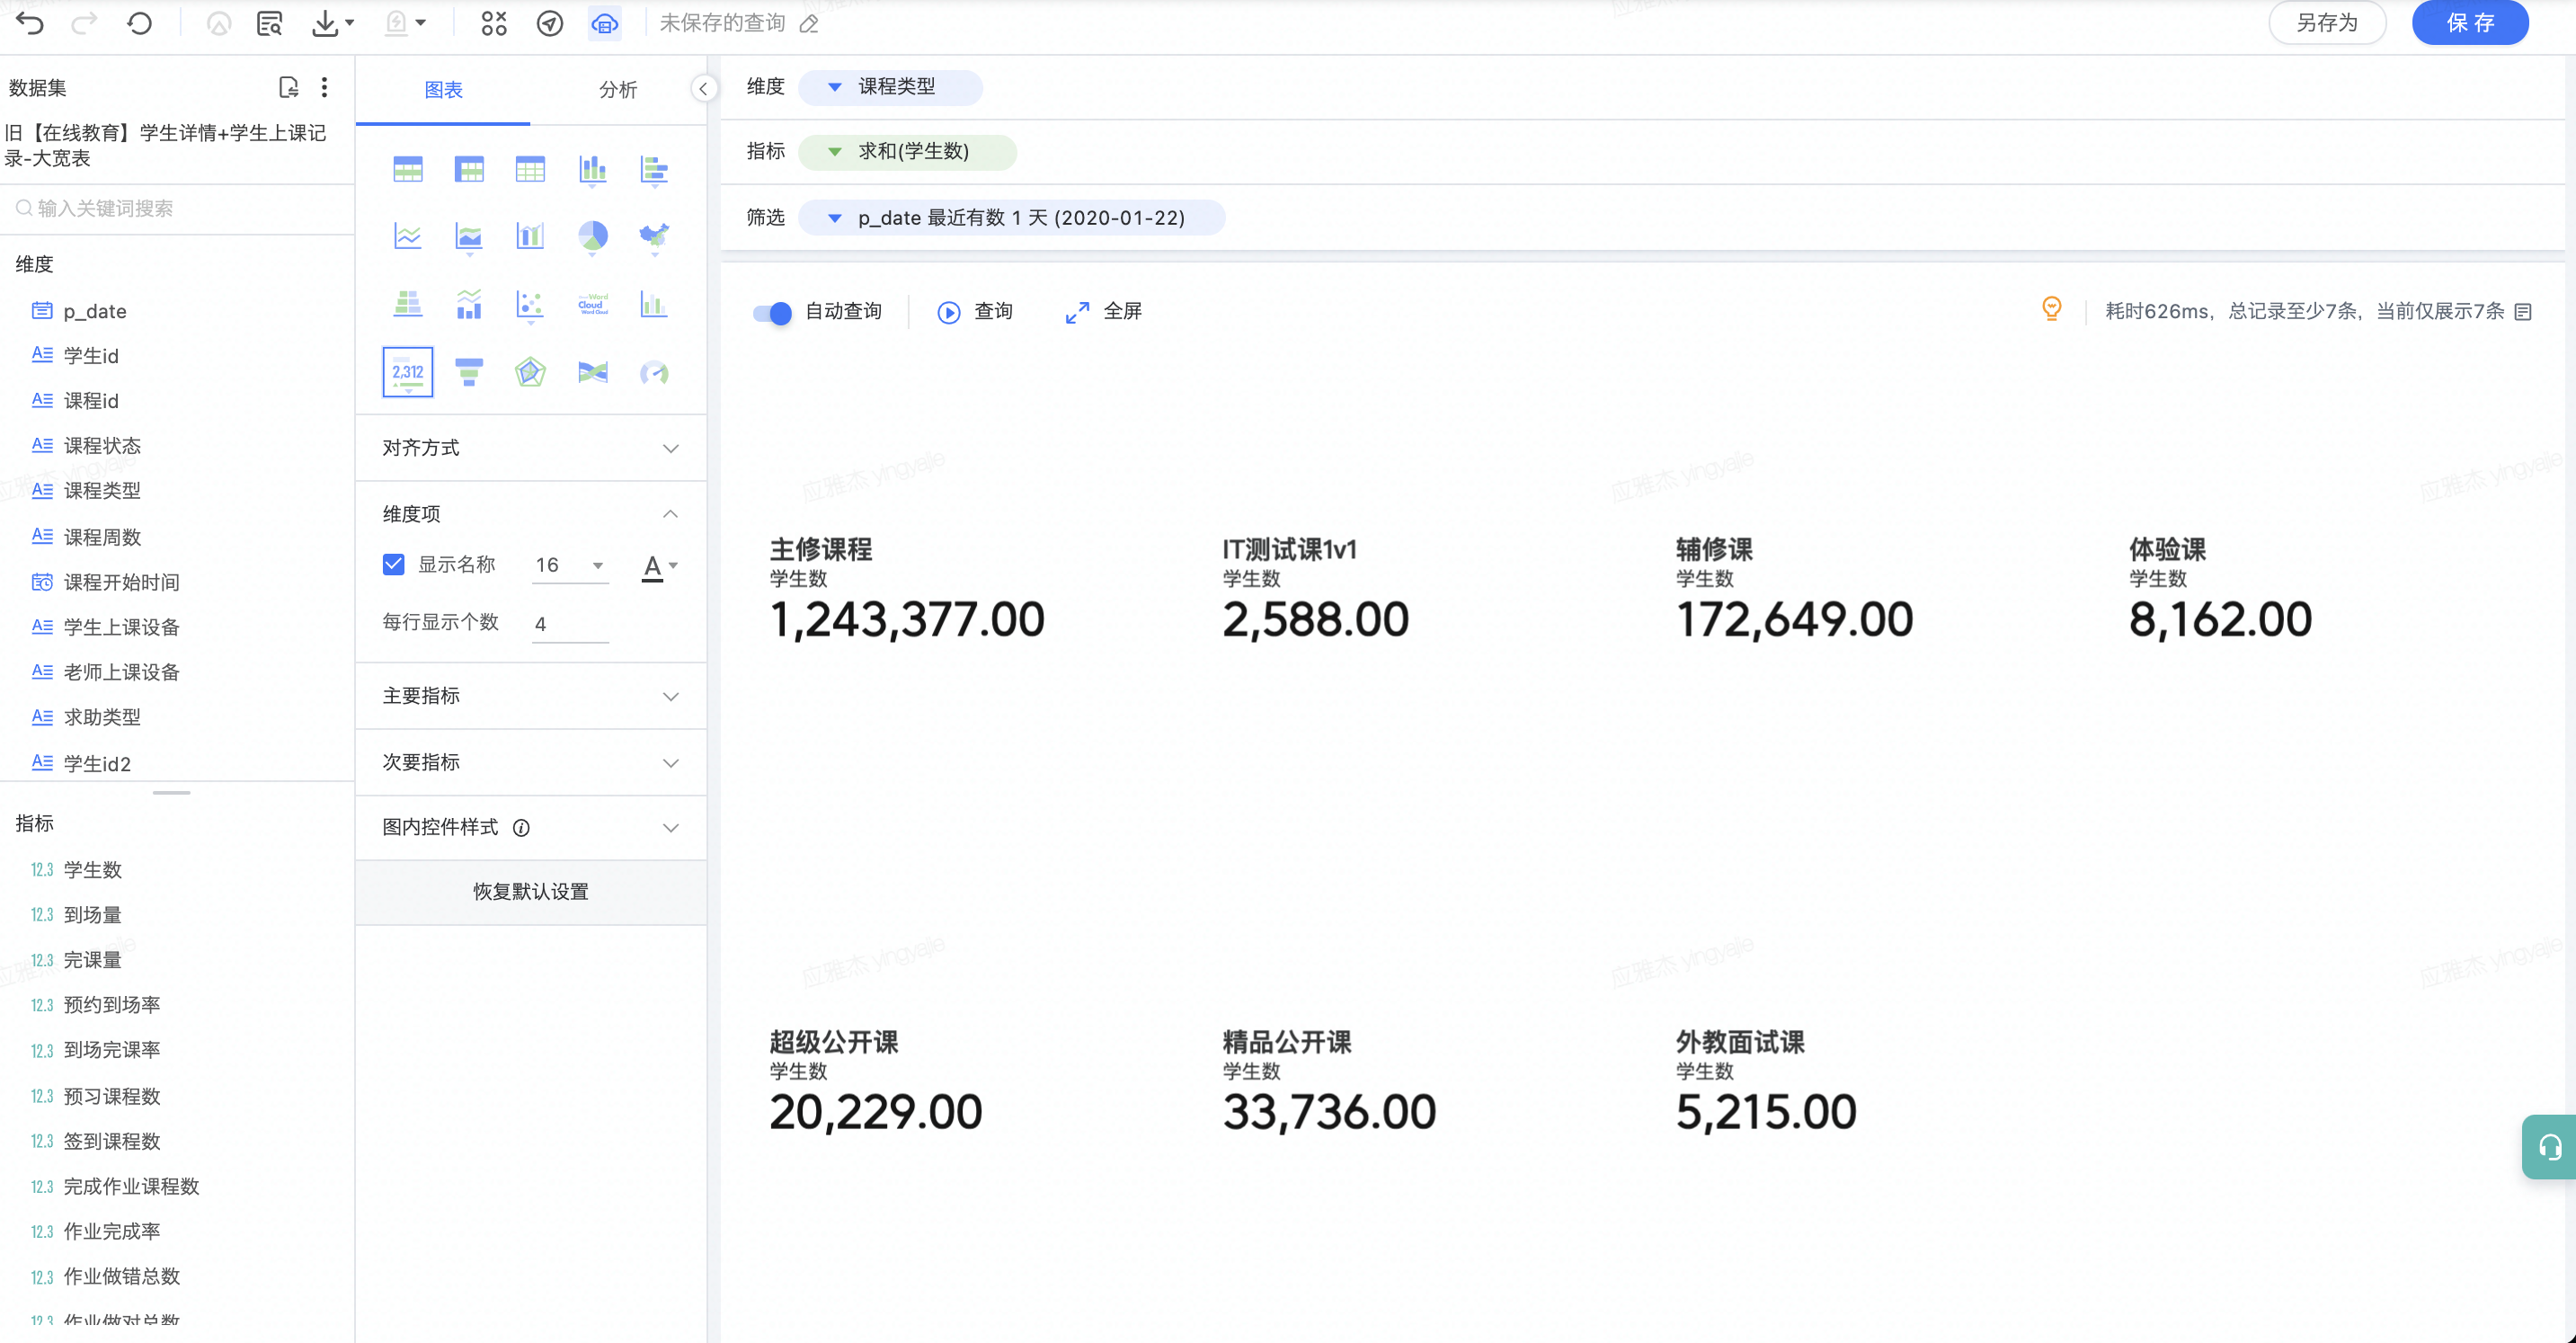Uncheck the 显示名称 checkbox
Screen dimensions: 2576x1343
(x=394, y=564)
